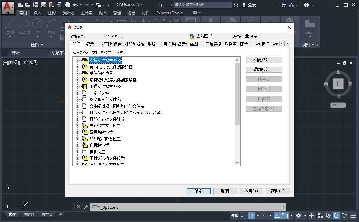Click the Open file folder icon
Image resolution: width=359 pixels, height=222 pixels.
[x=28, y=5]
